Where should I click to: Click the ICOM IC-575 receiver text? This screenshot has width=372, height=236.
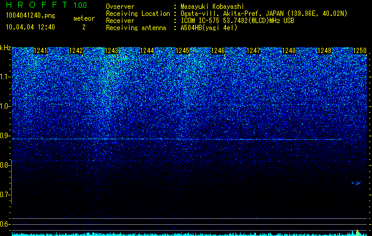(238, 21)
